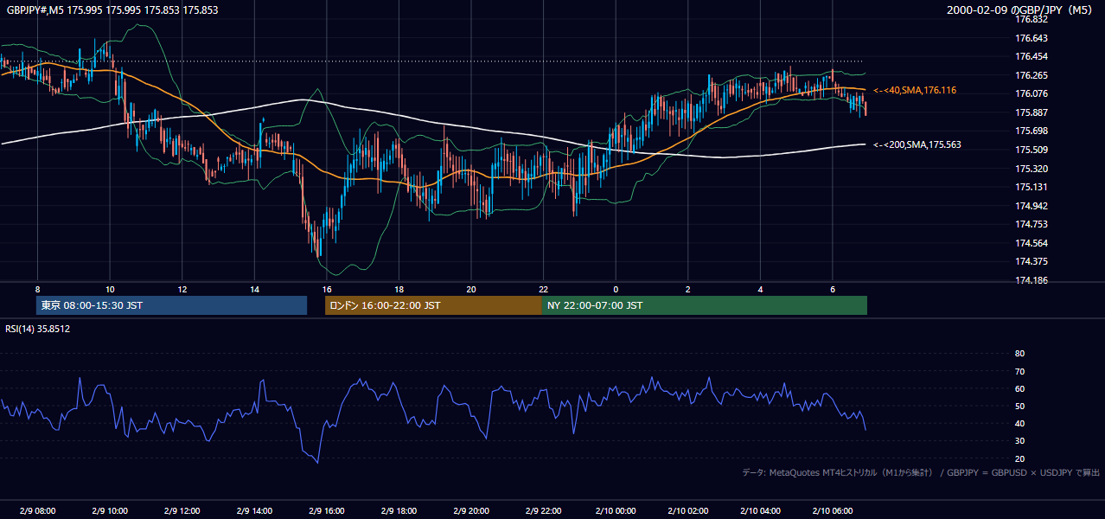Click the 176.454 price axis label
The image size is (1105, 519).
click(x=1032, y=56)
